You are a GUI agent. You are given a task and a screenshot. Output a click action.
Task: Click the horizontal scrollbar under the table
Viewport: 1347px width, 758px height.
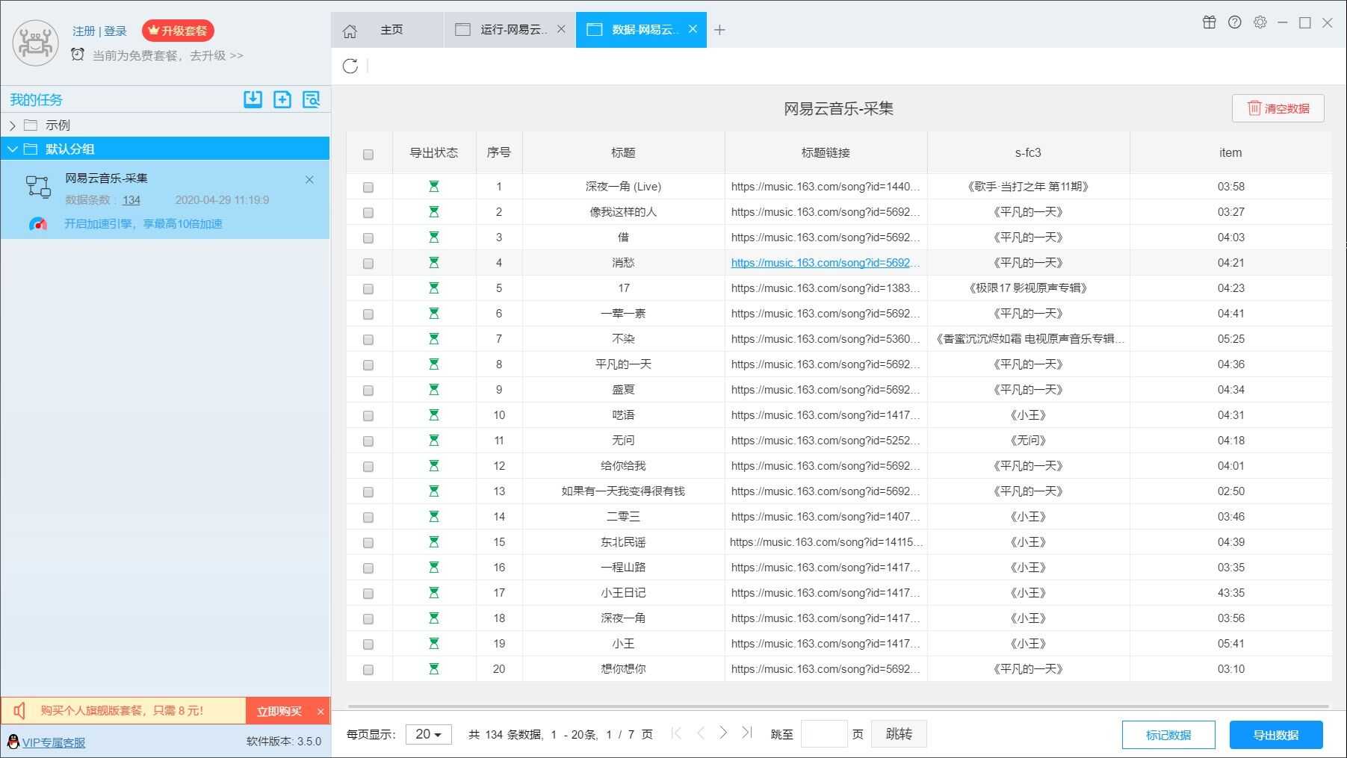tap(838, 706)
